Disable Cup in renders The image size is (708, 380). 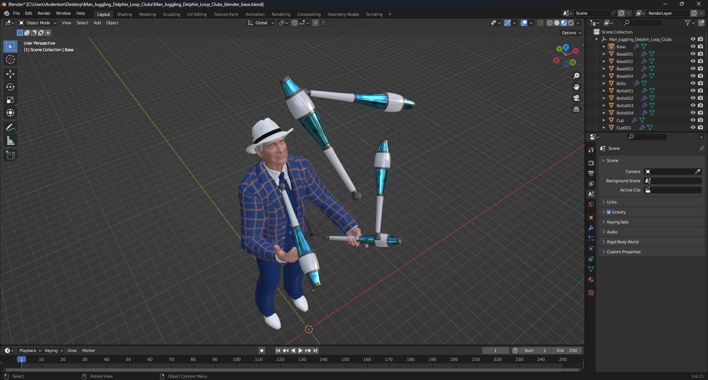pos(701,120)
